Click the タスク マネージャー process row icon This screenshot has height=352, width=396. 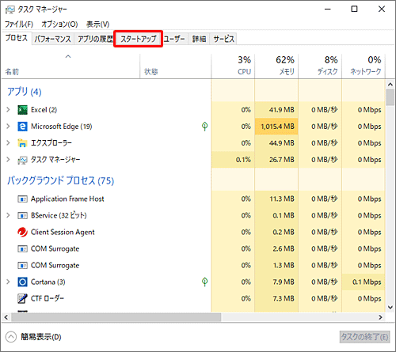tap(22, 160)
